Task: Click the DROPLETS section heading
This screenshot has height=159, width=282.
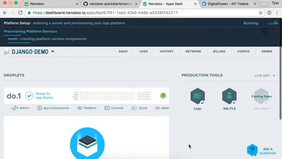Action: click(14, 75)
